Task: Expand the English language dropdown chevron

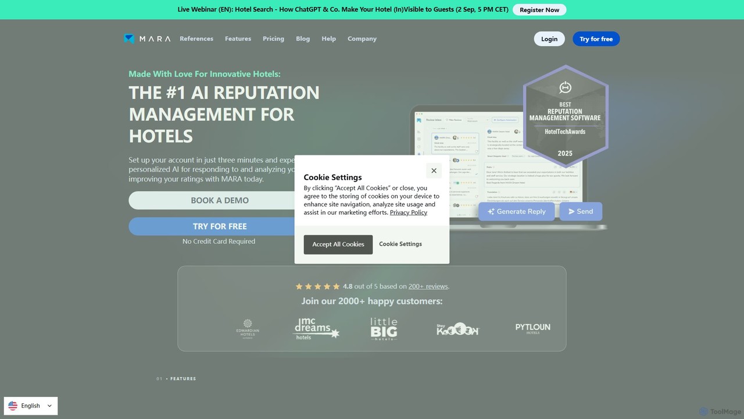Action: 49,406
